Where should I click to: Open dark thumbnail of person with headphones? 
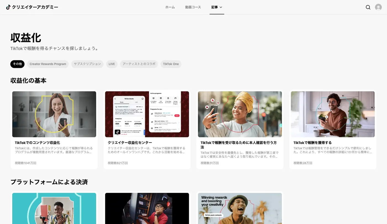click(x=147, y=208)
